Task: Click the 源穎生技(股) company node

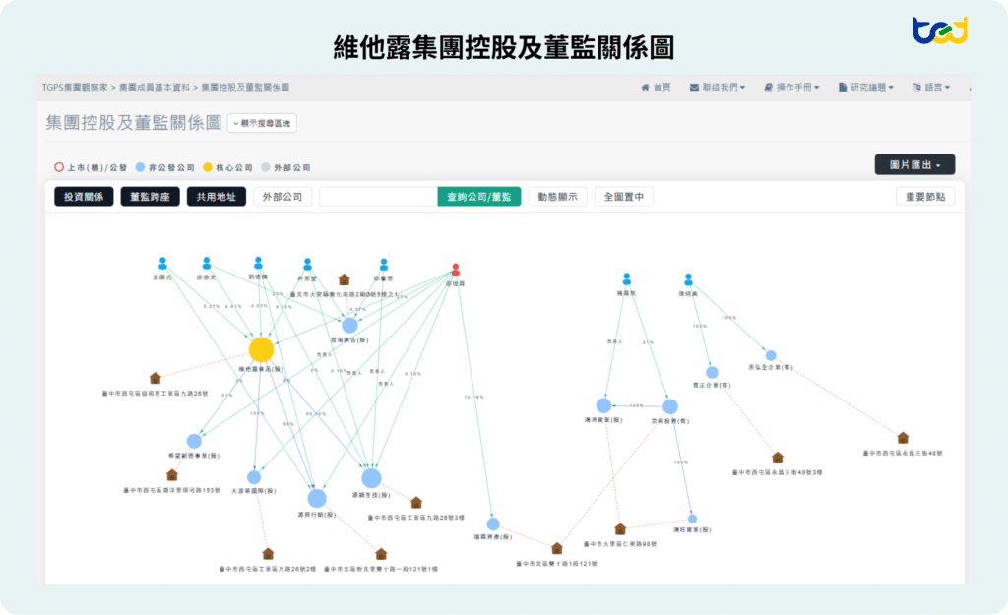Action: click(371, 478)
